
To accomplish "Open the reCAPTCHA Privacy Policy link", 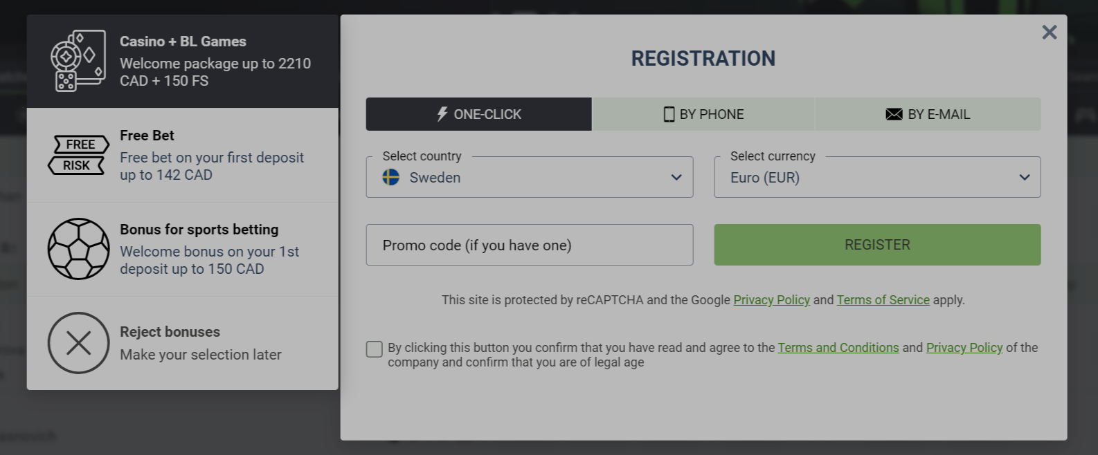I will 771,299.
